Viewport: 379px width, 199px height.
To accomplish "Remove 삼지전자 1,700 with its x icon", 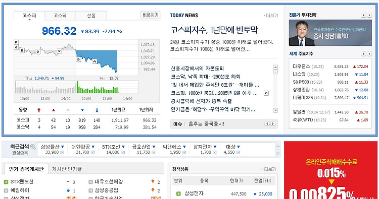I will coord(215,153).
